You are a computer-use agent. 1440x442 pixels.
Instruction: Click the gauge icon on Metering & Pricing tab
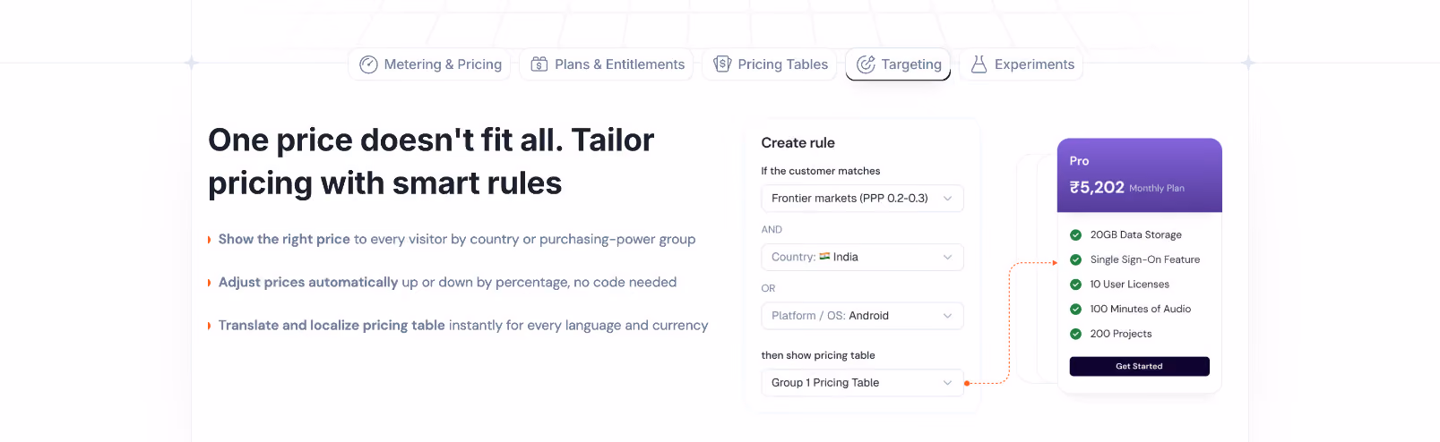[x=368, y=64]
